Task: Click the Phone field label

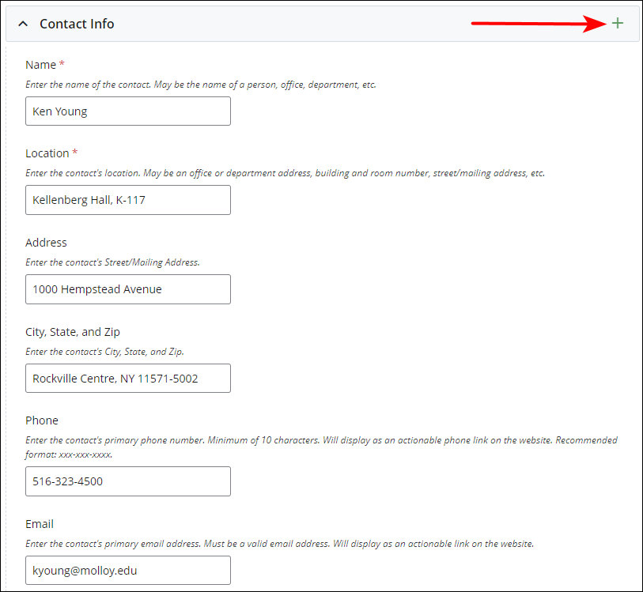Action: click(42, 420)
